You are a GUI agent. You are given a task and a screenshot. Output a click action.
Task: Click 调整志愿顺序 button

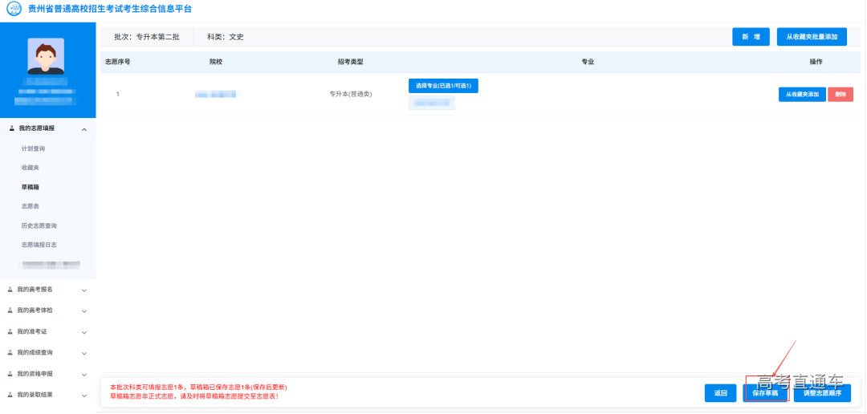click(x=822, y=393)
